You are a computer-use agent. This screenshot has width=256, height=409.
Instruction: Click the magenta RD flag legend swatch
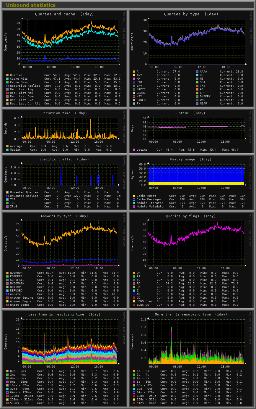pos(134,284)
